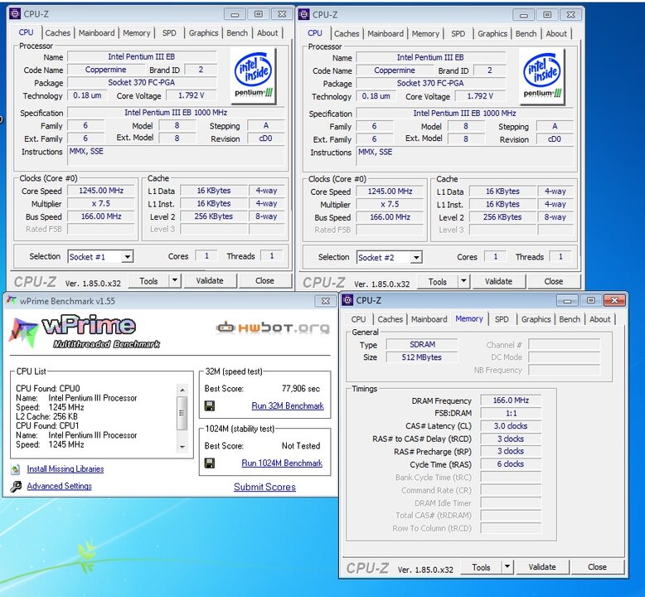This screenshot has height=597, width=645.
Task: Click the SDRAM memory type field
Action: tap(422, 344)
